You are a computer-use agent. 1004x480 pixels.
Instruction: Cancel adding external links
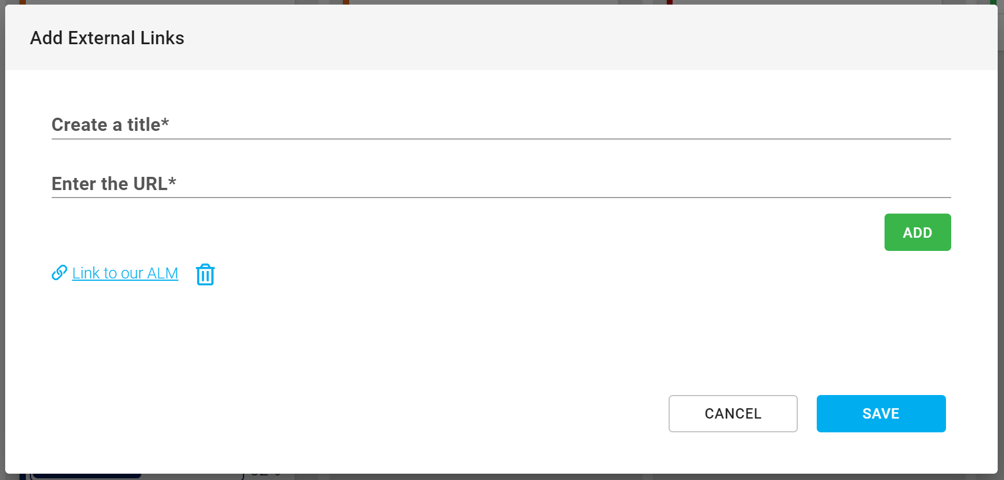733,413
